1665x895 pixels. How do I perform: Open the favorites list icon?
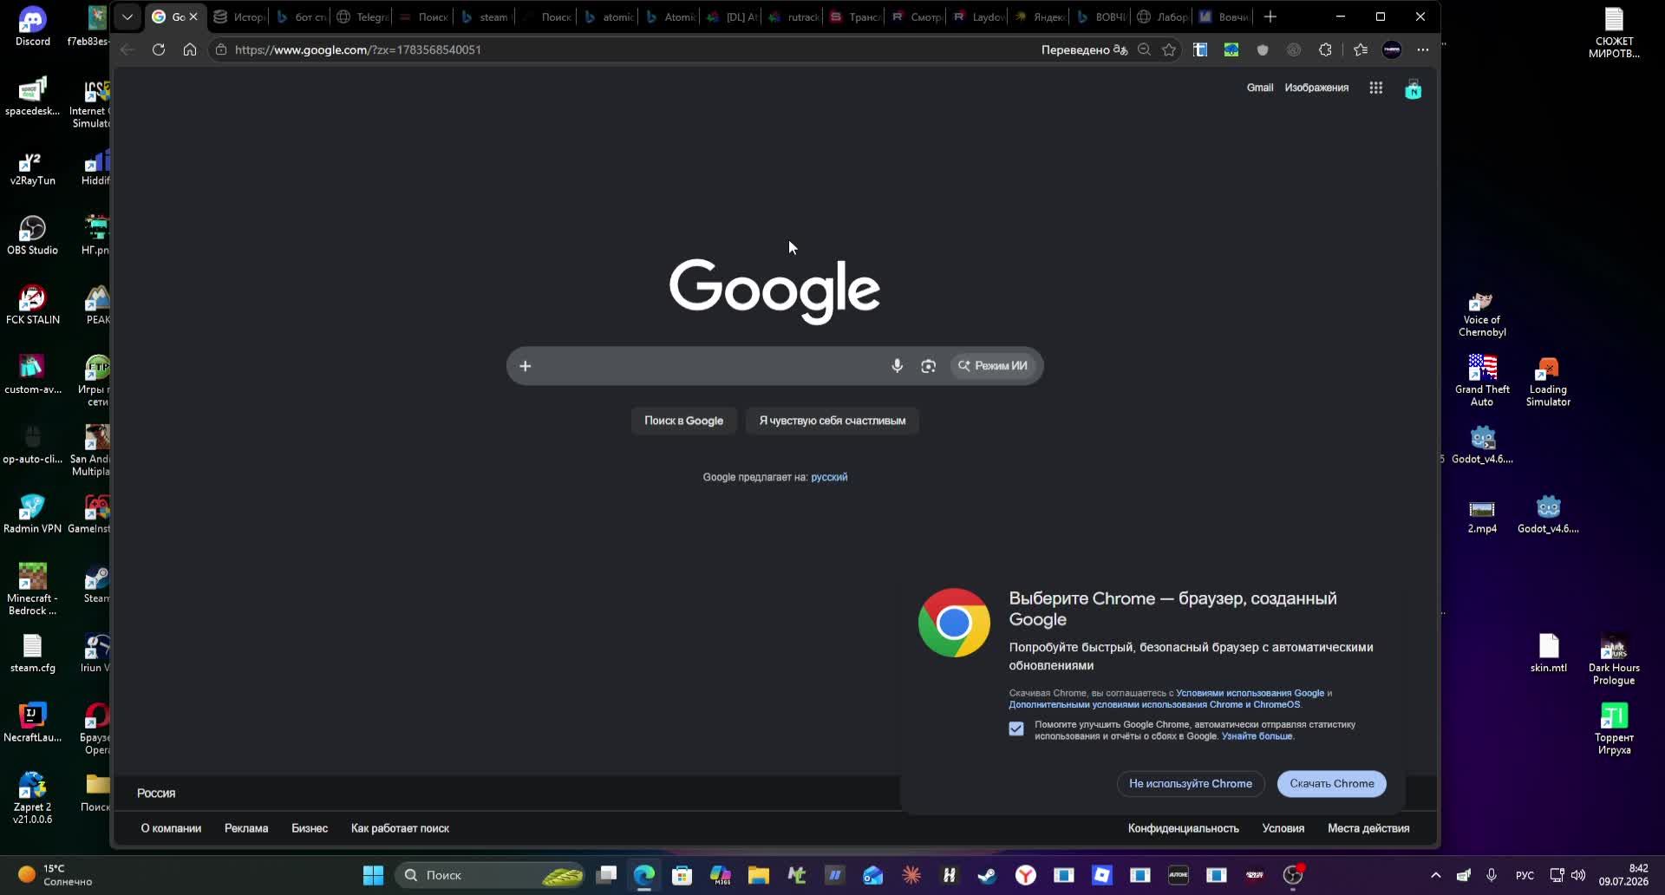pos(1361,49)
